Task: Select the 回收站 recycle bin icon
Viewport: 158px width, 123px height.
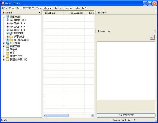Action: (x=7, y=50)
